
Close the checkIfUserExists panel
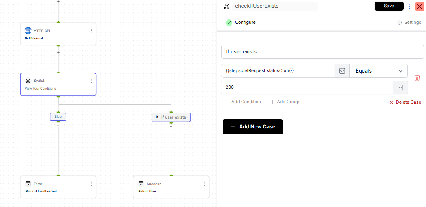tap(418, 6)
